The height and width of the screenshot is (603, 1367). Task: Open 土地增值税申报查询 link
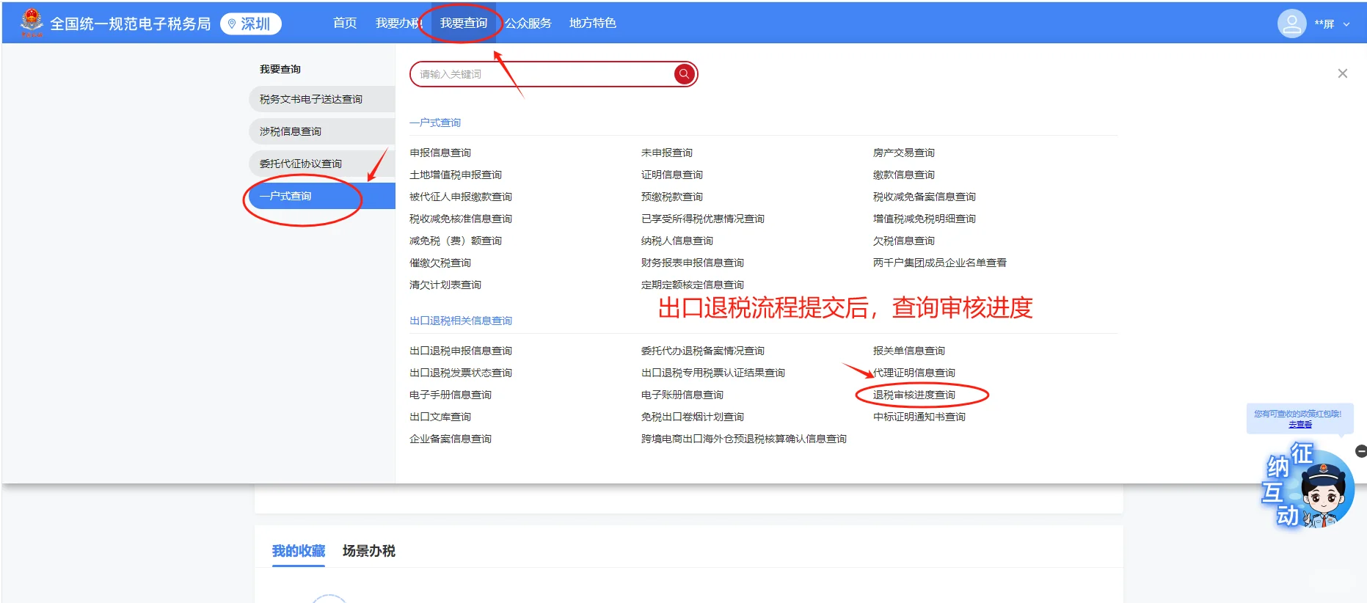tap(456, 175)
